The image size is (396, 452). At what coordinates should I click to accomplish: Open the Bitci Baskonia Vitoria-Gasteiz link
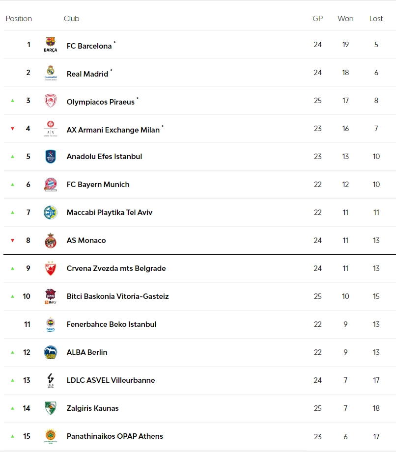[x=117, y=296]
